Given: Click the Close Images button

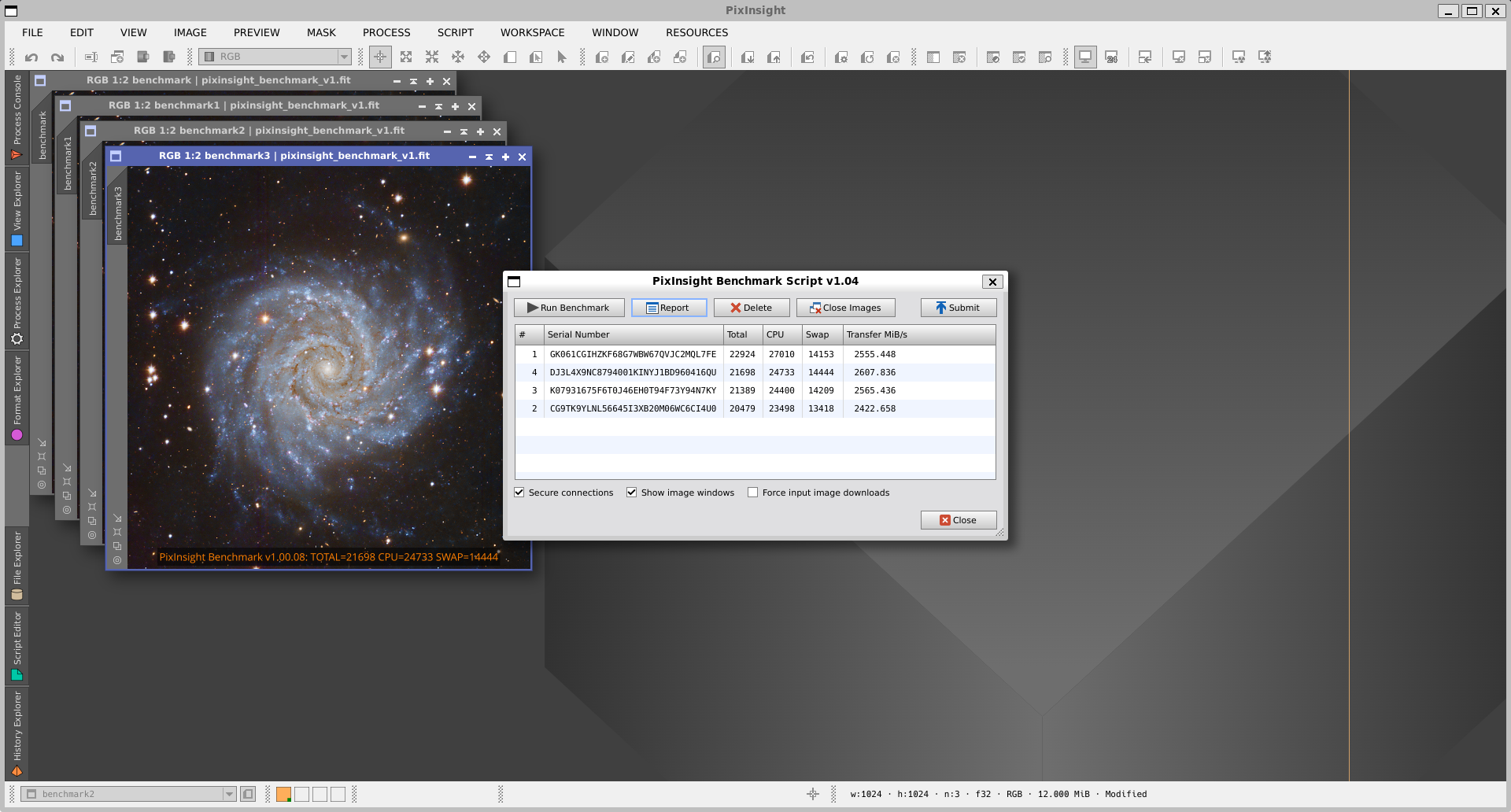Looking at the screenshot, I should click(x=846, y=308).
